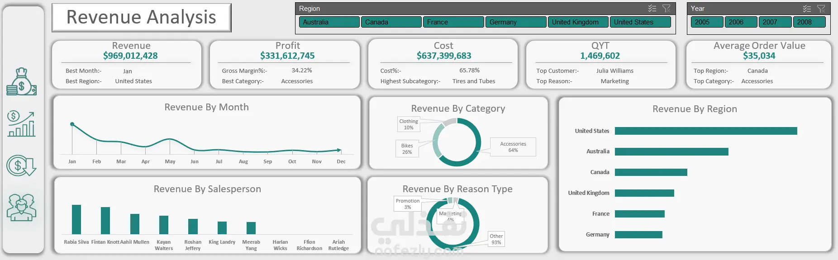Filter by United Kingdom region
The width and height of the screenshot is (838, 260).
click(x=578, y=22)
